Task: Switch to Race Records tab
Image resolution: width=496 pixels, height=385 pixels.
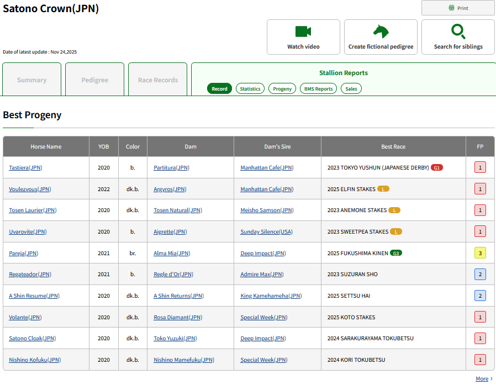Action: point(157,80)
